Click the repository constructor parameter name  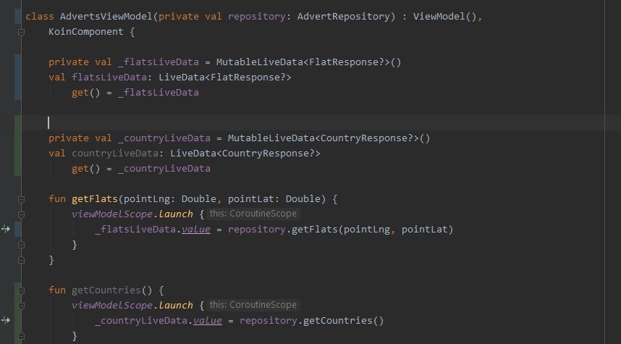click(257, 16)
